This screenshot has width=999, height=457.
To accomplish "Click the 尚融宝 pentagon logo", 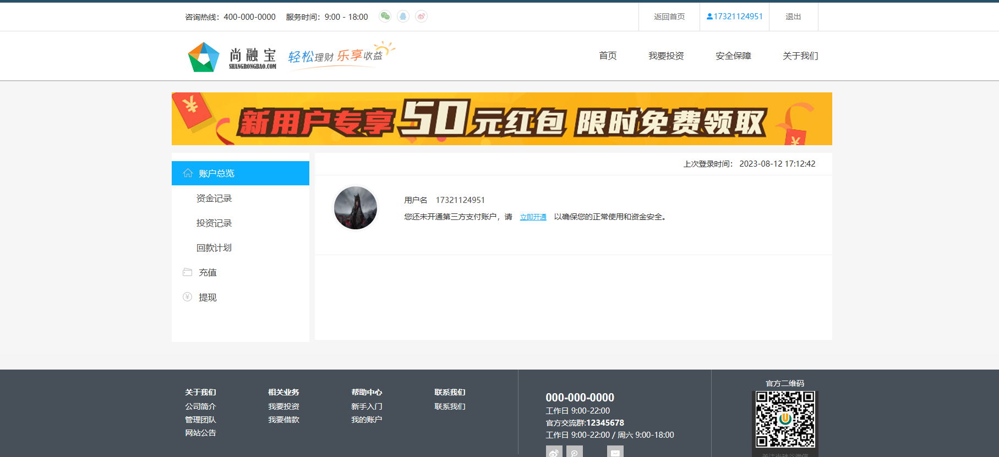I will [204, 57].
